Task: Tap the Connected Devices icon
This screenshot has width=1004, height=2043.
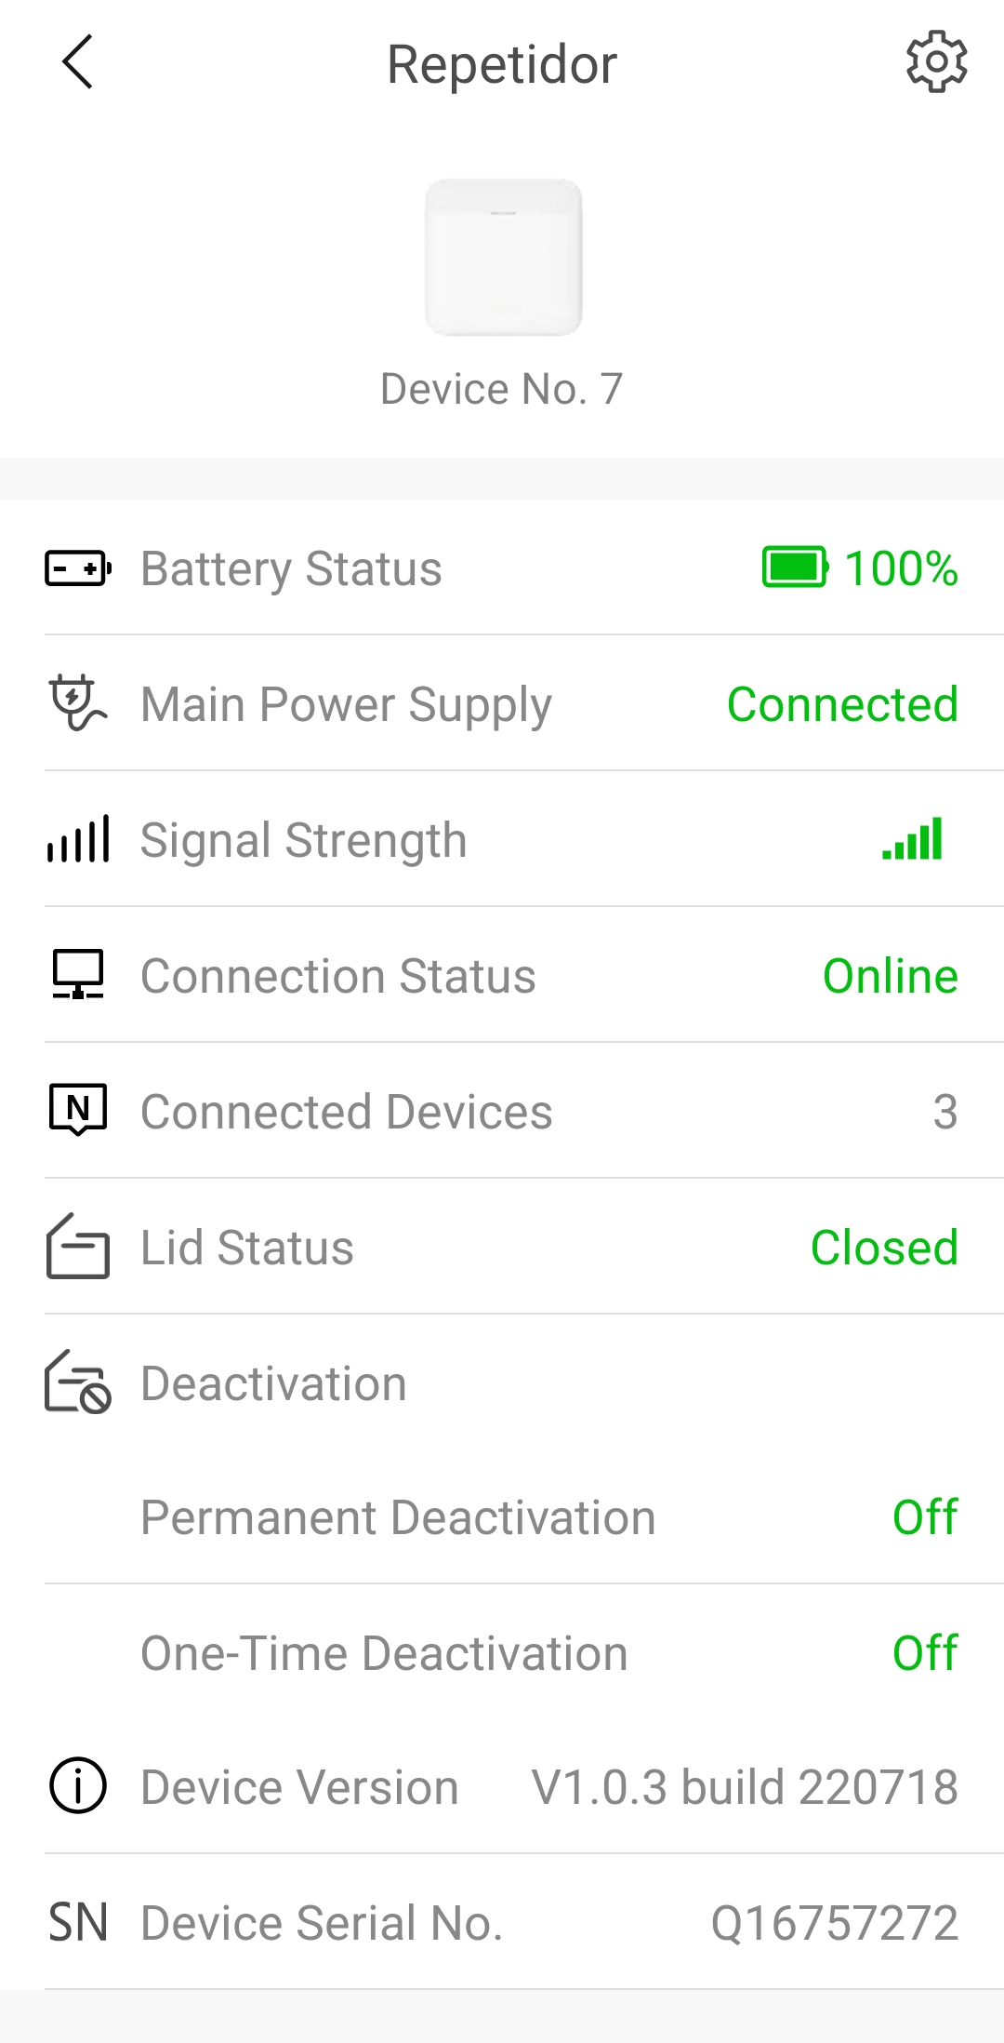Action: [x=78, y=1111]
